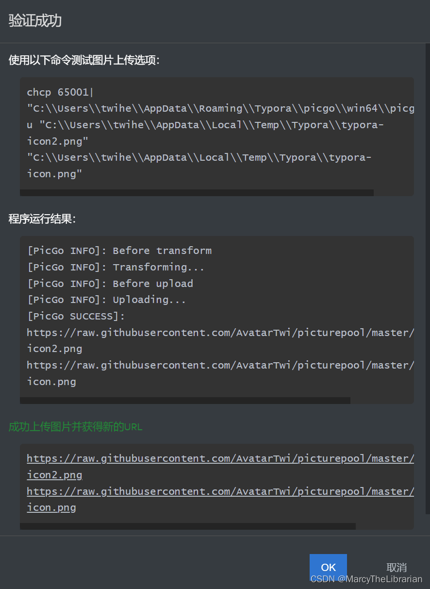The width and height of the screenshot is (430, 589).
Task: Click the dialog title 验证成功
Action: click(x=34, y=21)
